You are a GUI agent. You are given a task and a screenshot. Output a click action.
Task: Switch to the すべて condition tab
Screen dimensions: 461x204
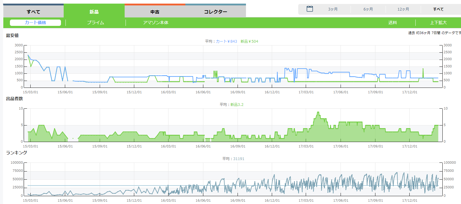pos(33,12)
